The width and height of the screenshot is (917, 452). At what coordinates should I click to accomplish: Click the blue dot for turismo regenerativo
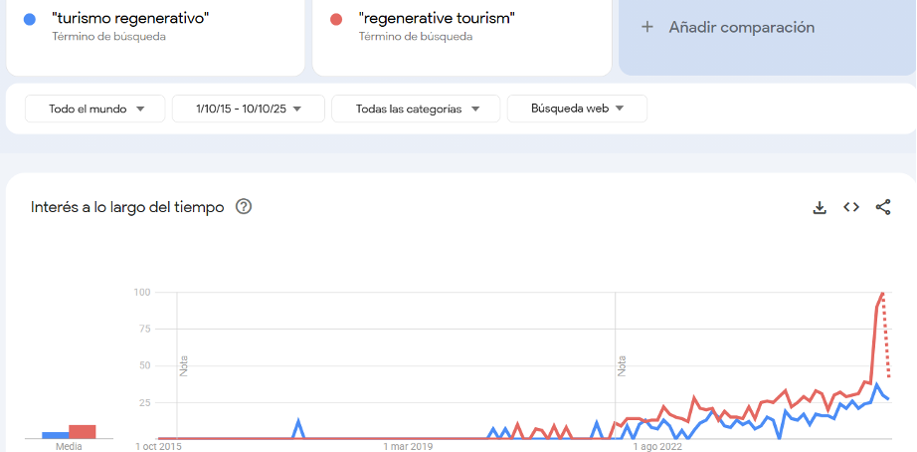click(30, 19)
